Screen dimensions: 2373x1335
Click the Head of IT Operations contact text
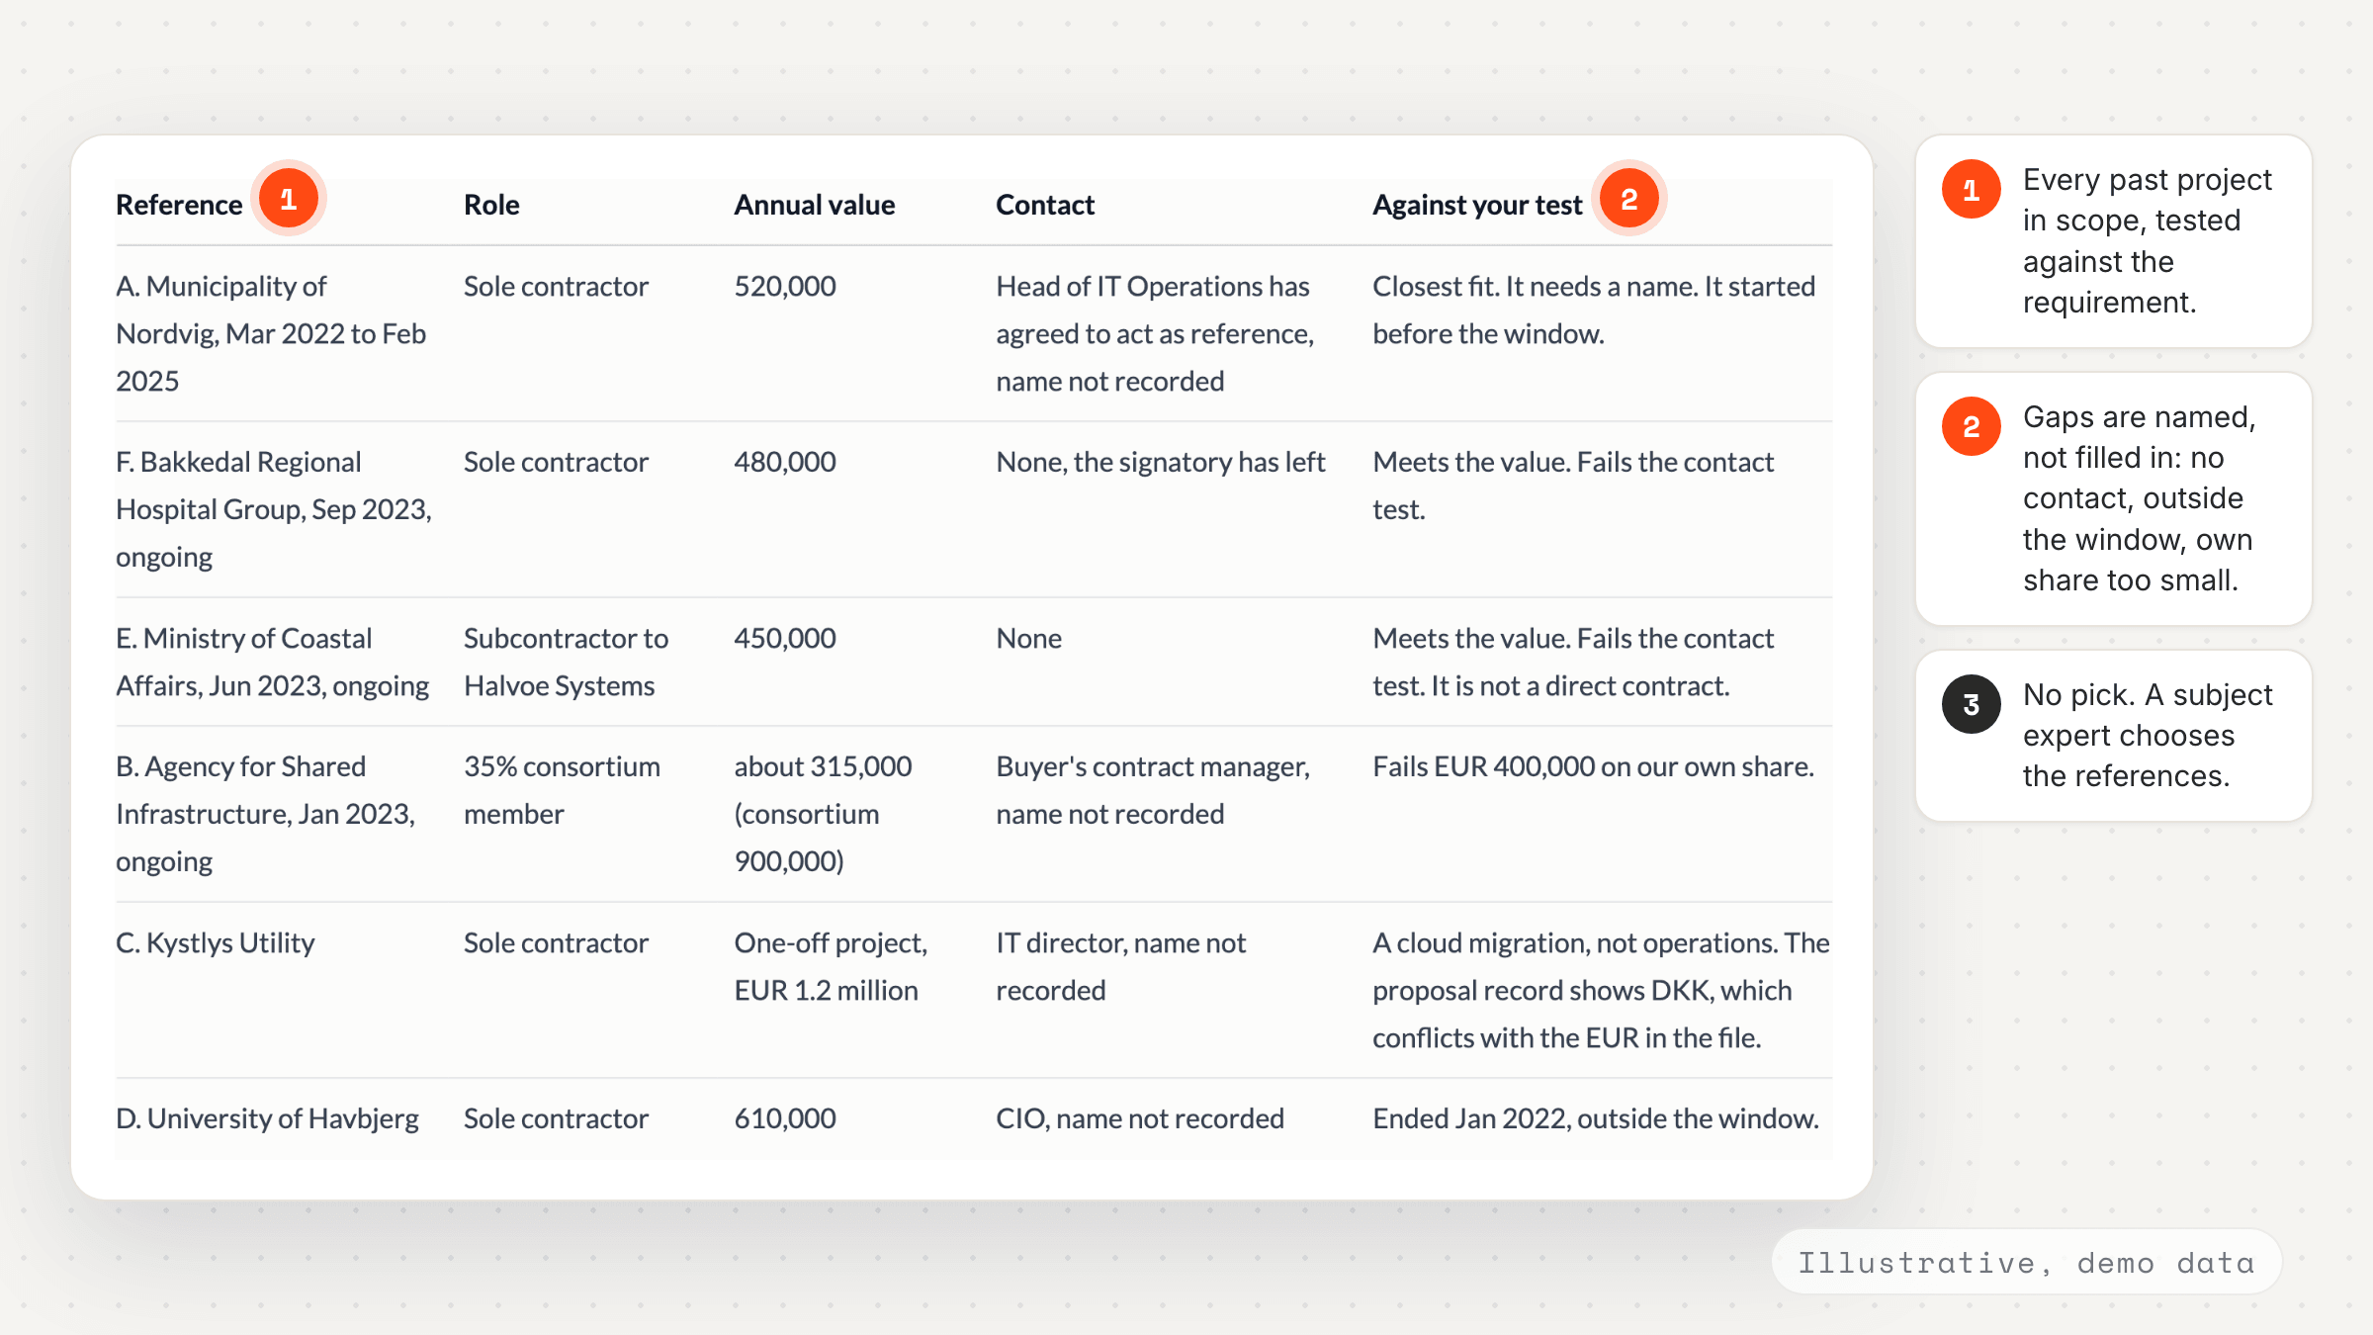(x=1155, y=333)
